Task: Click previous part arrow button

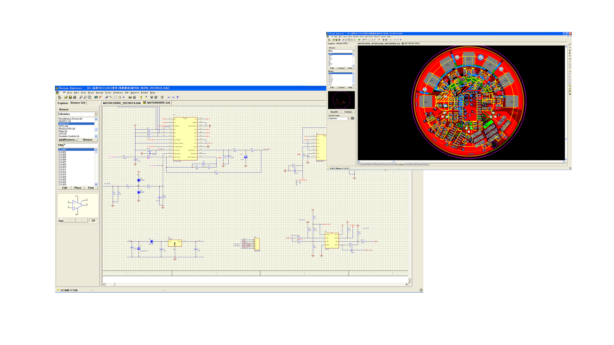Action: pyautogui.click(x=70, y=220)
